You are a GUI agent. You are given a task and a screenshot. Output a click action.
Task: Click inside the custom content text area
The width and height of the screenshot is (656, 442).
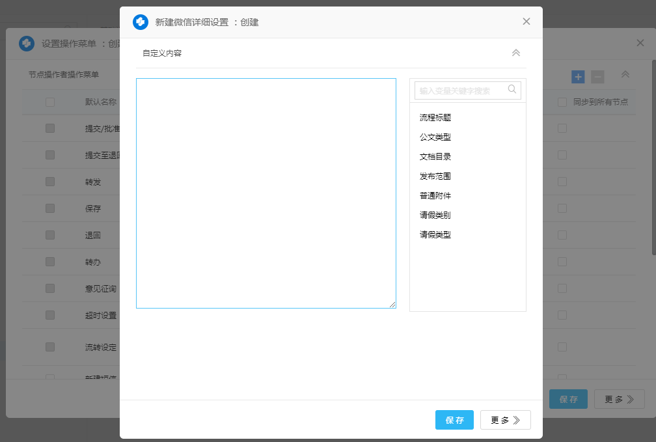coord(266,193)
